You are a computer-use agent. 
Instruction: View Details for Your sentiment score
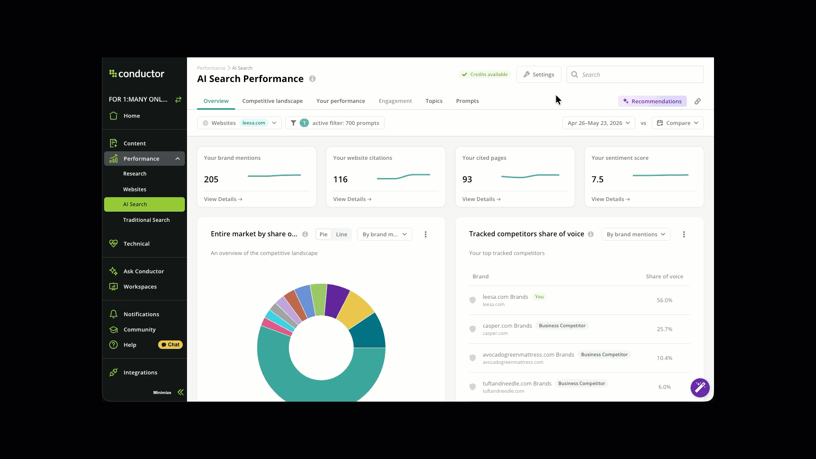point(611,199)
